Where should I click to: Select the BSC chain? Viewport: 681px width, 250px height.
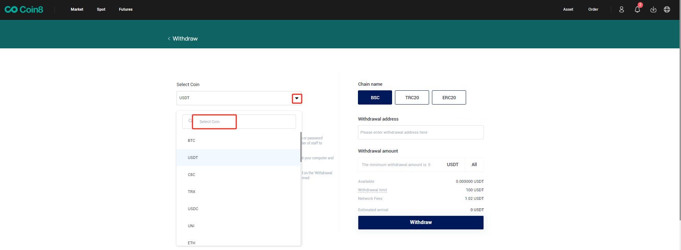(x=375, y=97)
